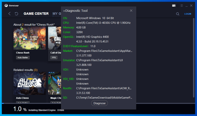Click the Auto Battler tag under Chess Rush
197x116 pixels.
(23, 57)
